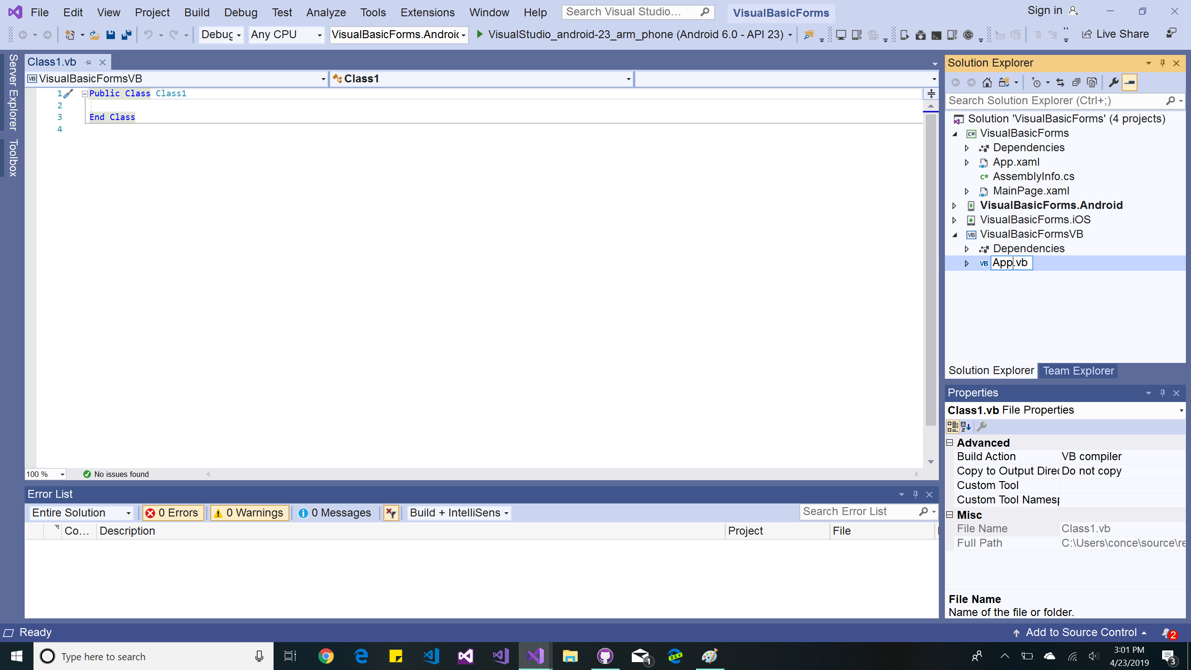The width and height of the screenshot is (1191, 670).
Task: Open the Debug configuration dropdown
Action: click(x=221, y=34)
